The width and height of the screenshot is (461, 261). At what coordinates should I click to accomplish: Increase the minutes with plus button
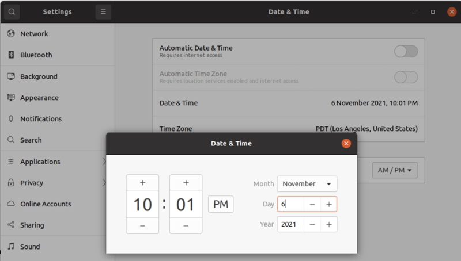tap(186, 183)
